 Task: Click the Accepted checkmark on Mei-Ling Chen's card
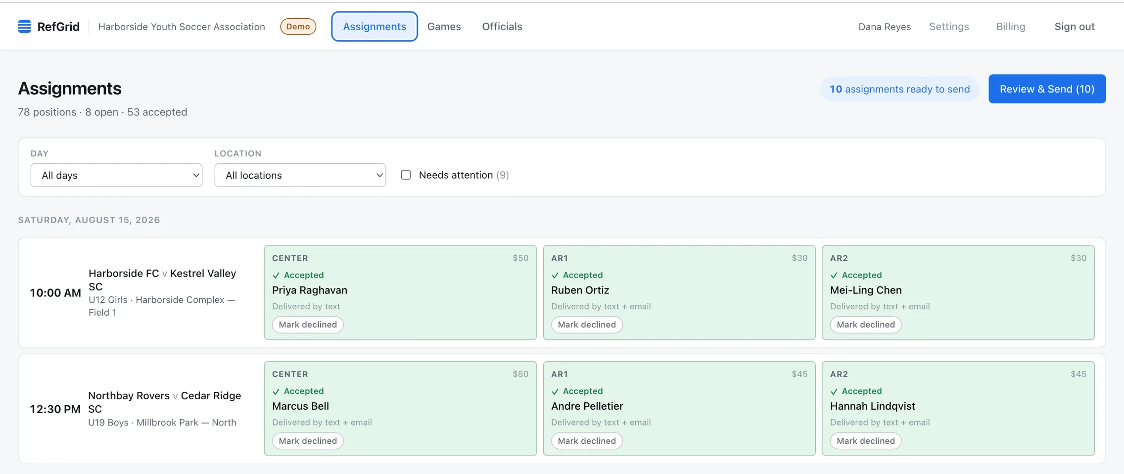pyautogui.click(x=834, y=275)
